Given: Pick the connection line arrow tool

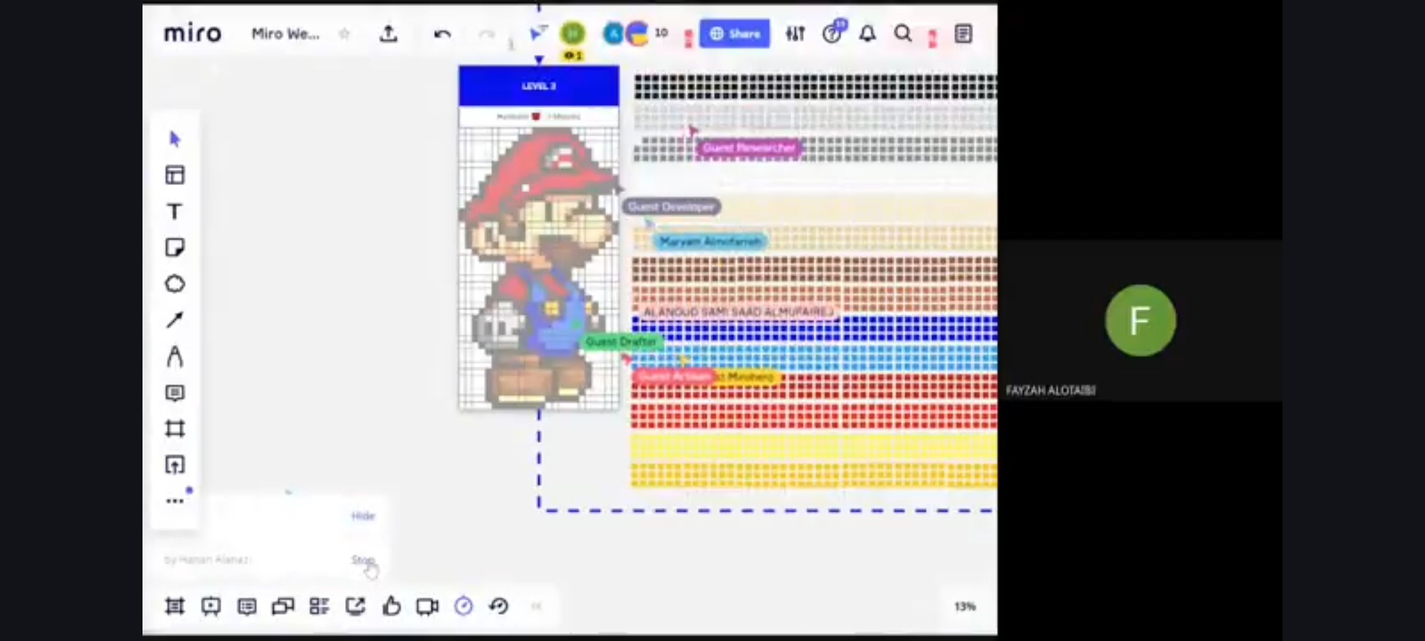Looking at the screenshot, I should [x=175, y=320].
